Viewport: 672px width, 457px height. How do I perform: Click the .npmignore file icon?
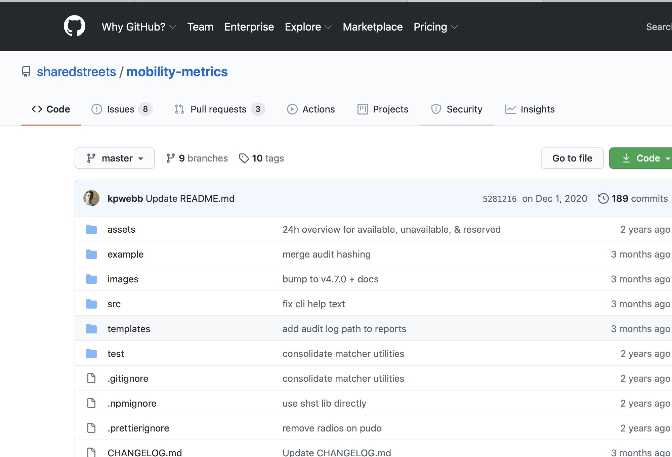91,403
